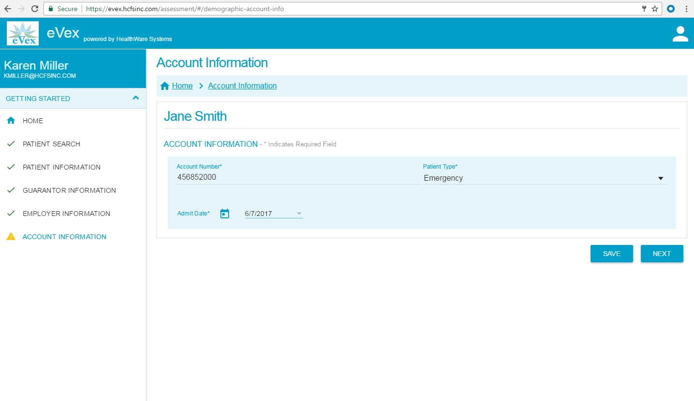Open Chrome's three-dot menu

(x=686, y=9)
